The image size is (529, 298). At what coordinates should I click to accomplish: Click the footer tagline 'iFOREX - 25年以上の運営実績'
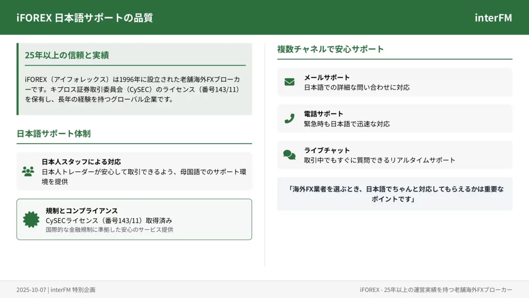436,290
